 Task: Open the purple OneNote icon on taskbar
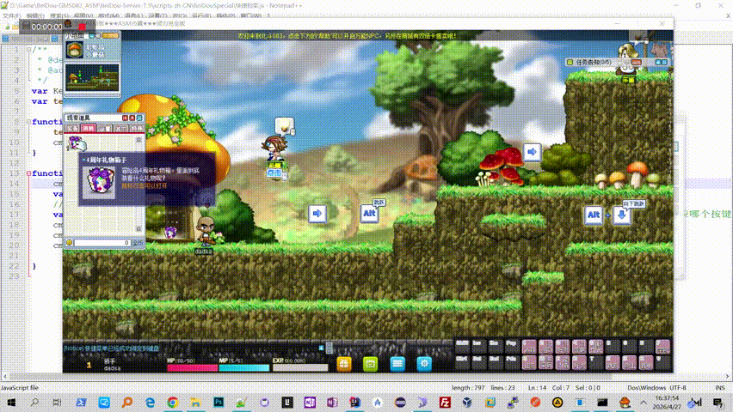coord(310,403)
